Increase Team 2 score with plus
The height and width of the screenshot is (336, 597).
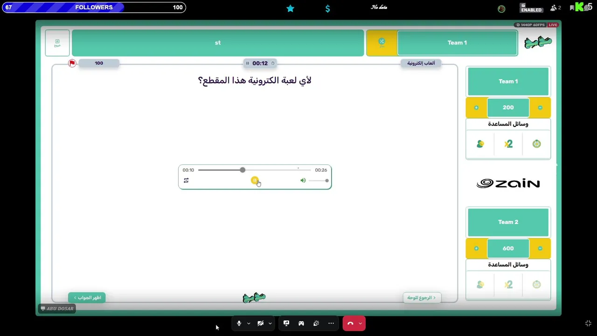476,249
